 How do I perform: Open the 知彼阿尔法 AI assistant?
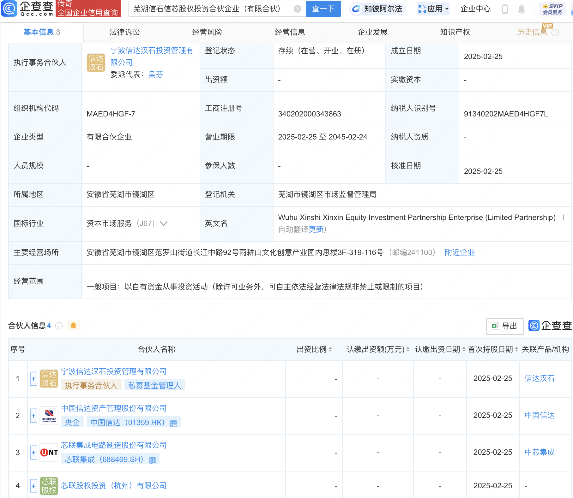coord(377,9)
